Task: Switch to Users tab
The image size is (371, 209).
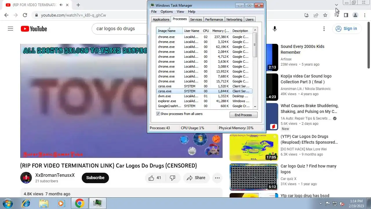Action: pyautogui.click(x=250, y=19)
